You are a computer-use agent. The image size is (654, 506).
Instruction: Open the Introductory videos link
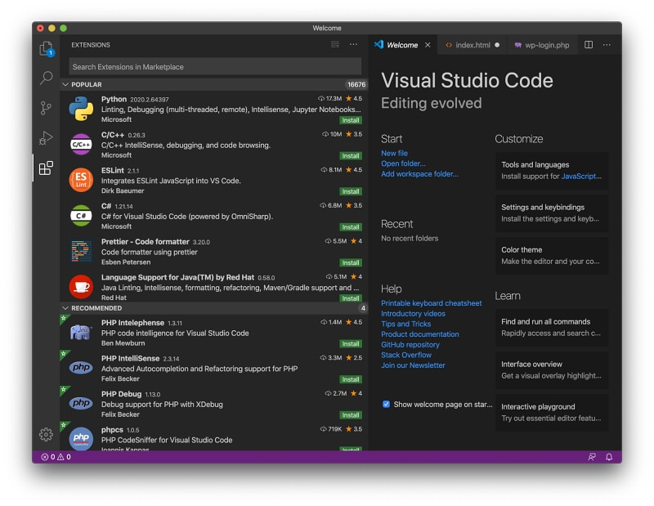(413, 314)
